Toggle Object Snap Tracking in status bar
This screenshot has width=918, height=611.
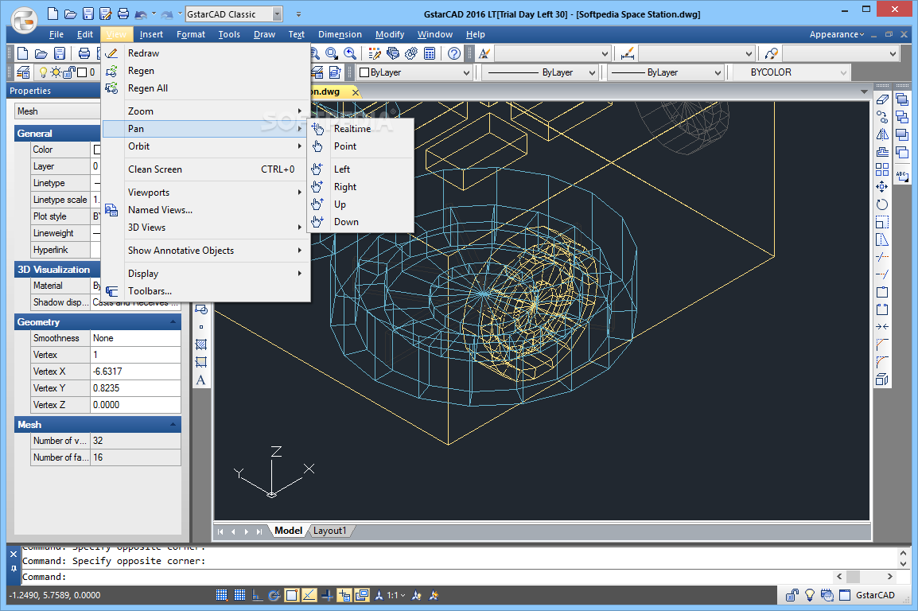[309, 595]
